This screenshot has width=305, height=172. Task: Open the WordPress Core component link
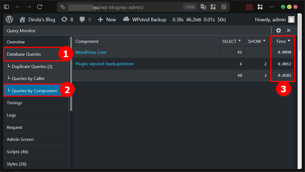(x=91, y=52)
